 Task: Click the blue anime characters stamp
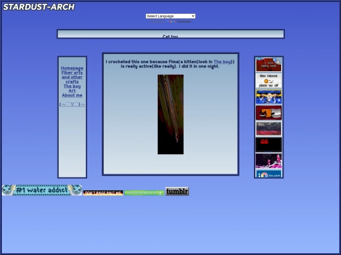pyautogui.click(x=268, y=97)
